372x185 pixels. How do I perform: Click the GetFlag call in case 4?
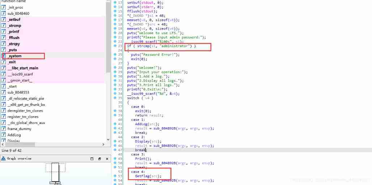[148, 176]
